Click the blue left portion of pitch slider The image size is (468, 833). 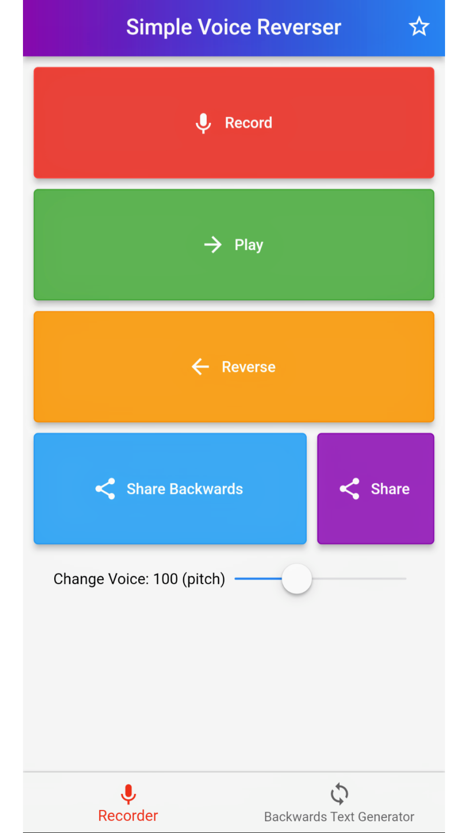[258, 579]
